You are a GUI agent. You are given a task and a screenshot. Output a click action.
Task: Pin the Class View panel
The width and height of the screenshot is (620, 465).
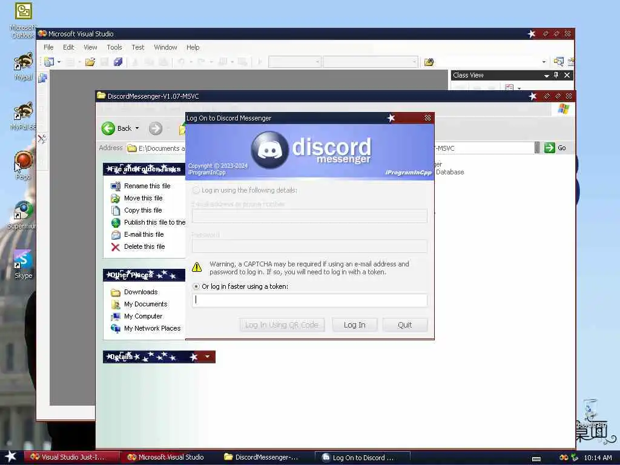556,75
